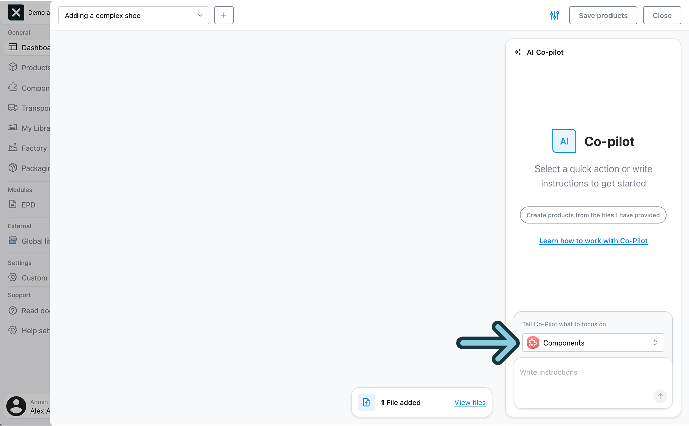Click the blue filters icon in top toolbar
689x426 pixels.
[x=554, y=15]
